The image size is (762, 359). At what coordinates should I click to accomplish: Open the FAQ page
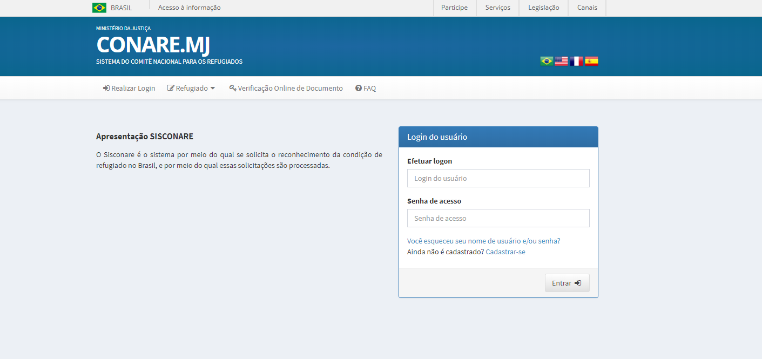(366, 88)
